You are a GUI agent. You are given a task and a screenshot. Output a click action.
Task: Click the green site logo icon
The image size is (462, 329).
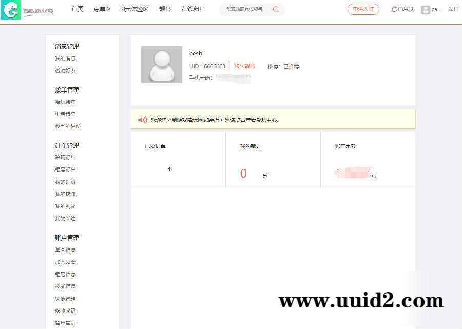click(x=11, y=10)
